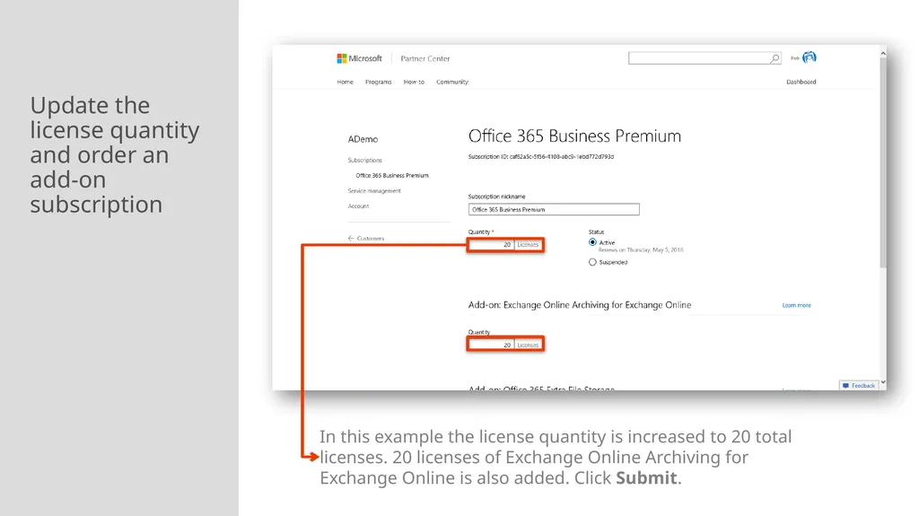Open the Home menu item
Screen dimensions: 919x516
346,82
